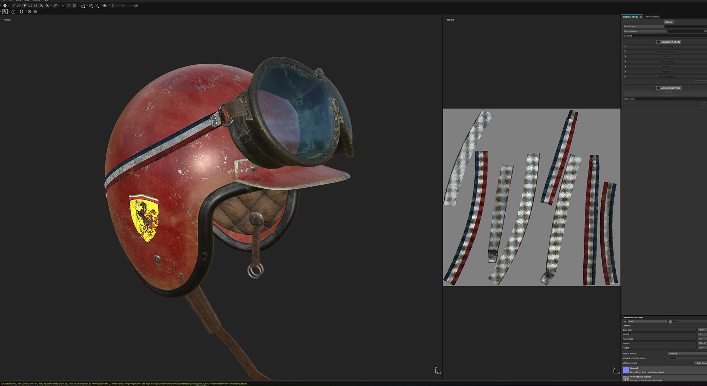This screenshot has width=707, height=386.
Task: Click the Bake textures button
Action: point(700,363)
